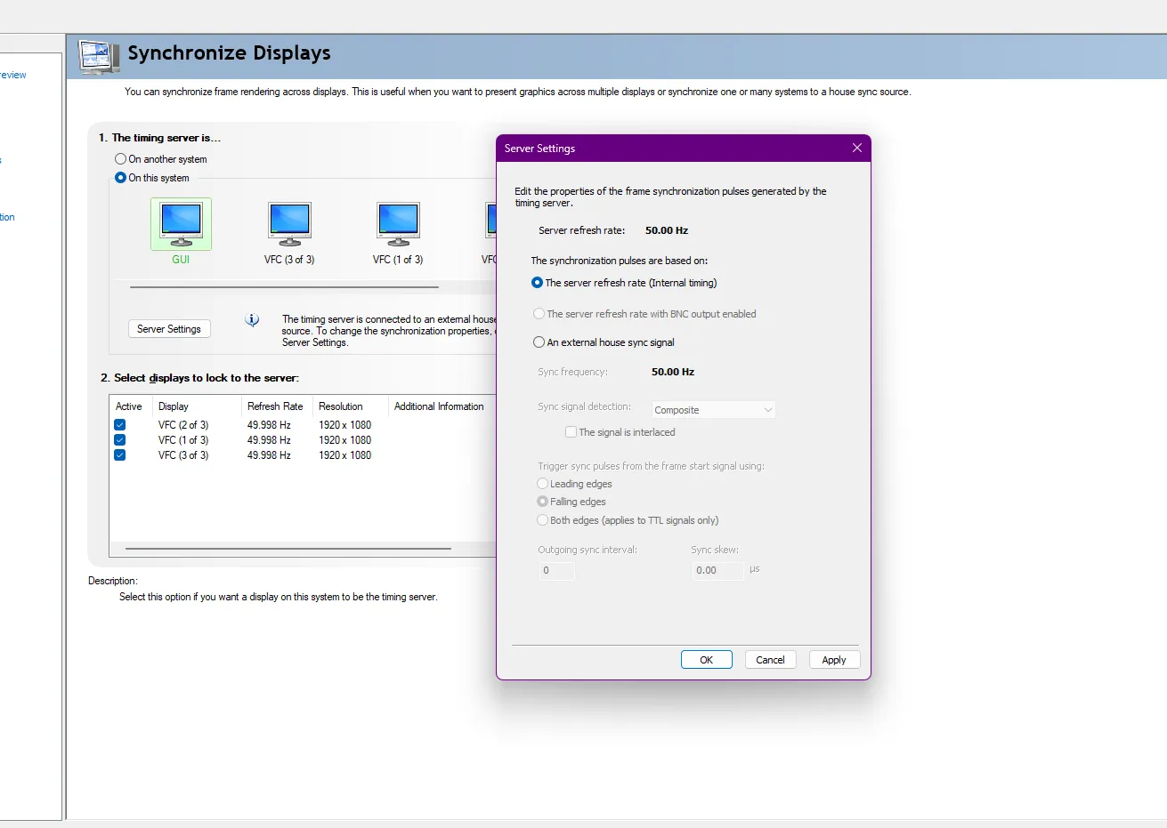Viewport: 1167px width, 828px height.
Task: Click the Synchronize Displays header icon
Action: [x=99, y=56]
